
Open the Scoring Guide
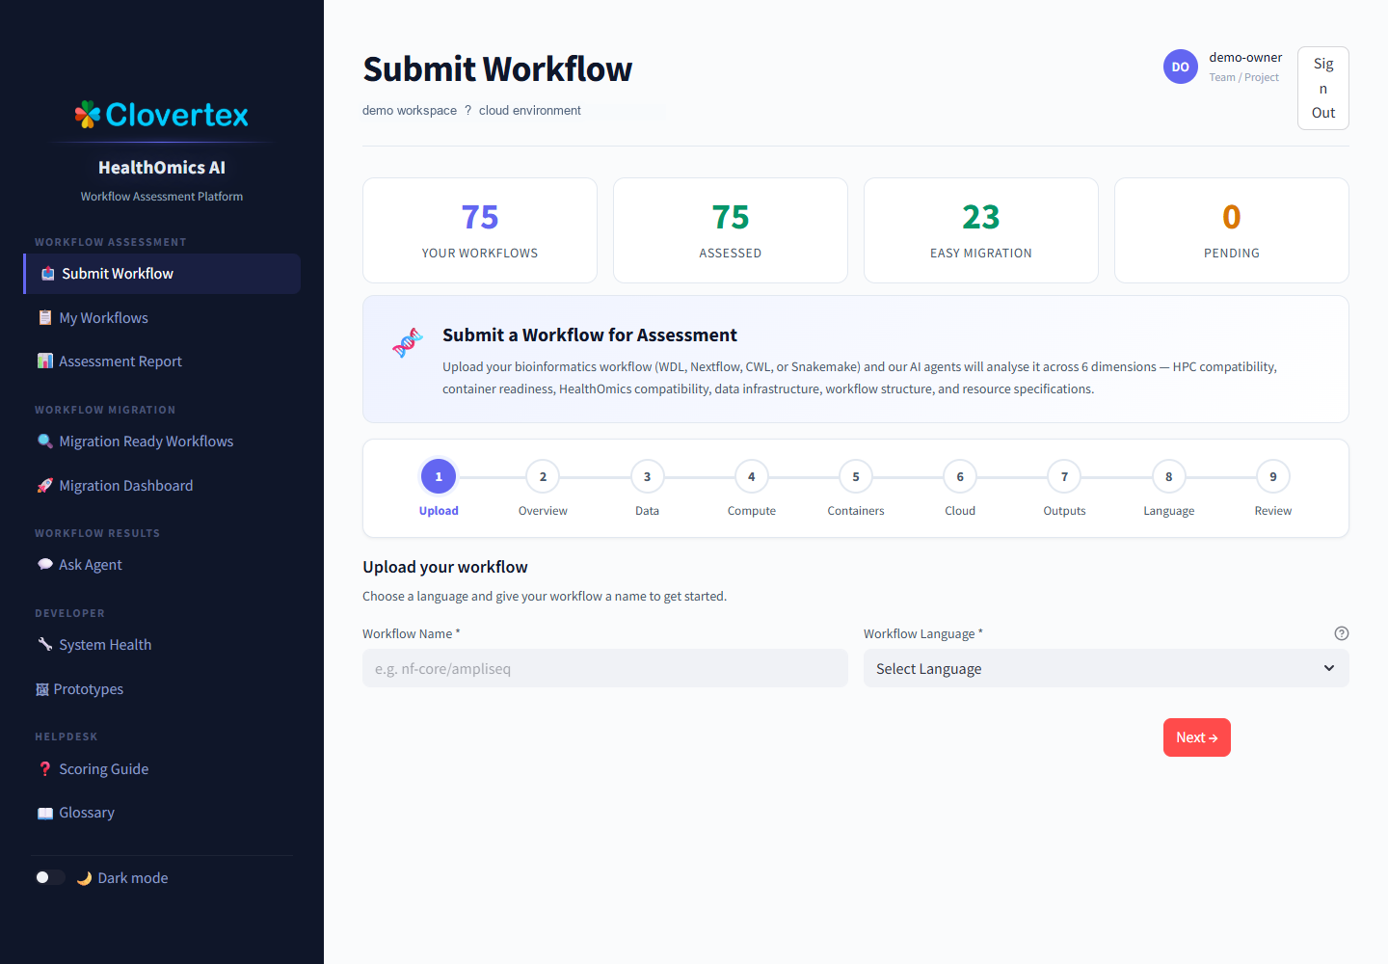point(162,769)
